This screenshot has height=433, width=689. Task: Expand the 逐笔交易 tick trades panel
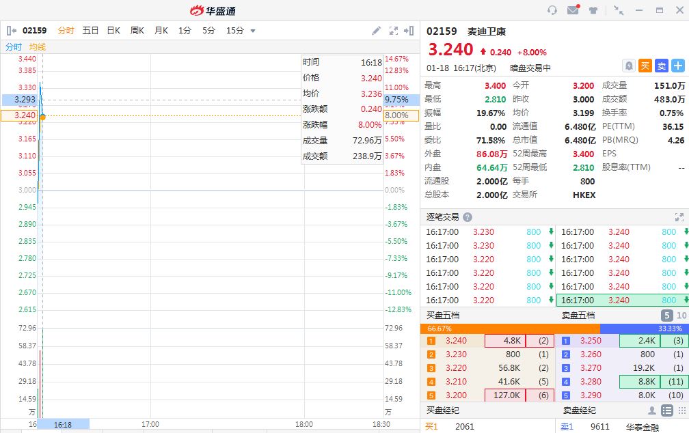[x=679, y=217]
